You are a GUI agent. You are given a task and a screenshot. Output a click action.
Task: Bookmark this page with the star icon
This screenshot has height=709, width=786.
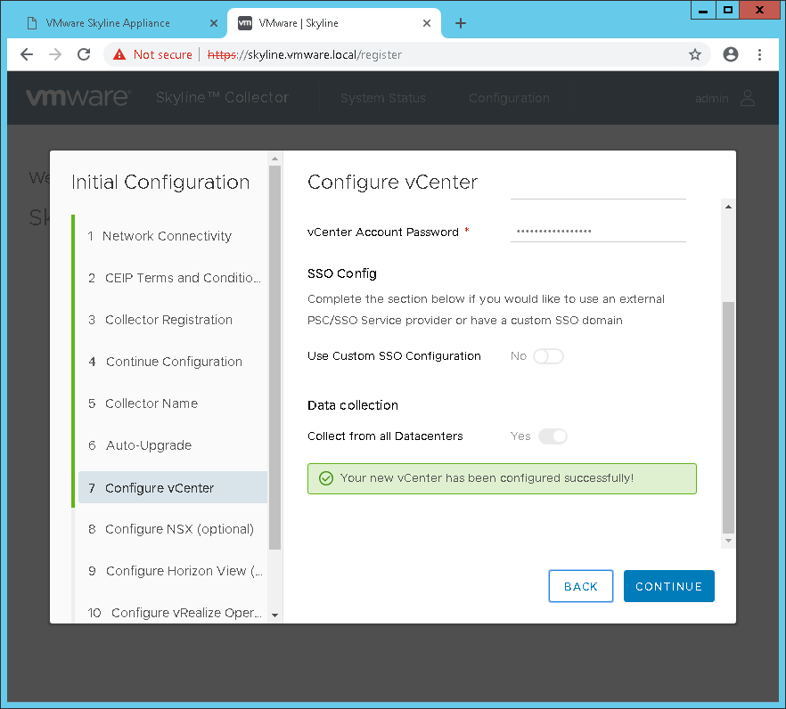(x=695, y=54)
